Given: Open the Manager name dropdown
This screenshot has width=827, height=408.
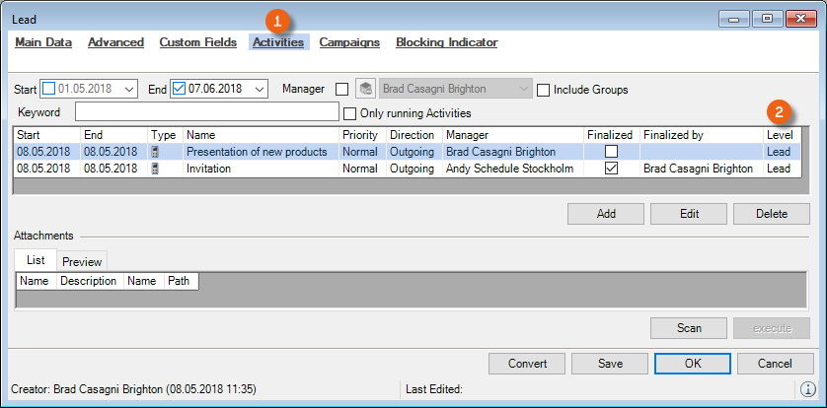Looking at the screenshot, I should [523, 90].
